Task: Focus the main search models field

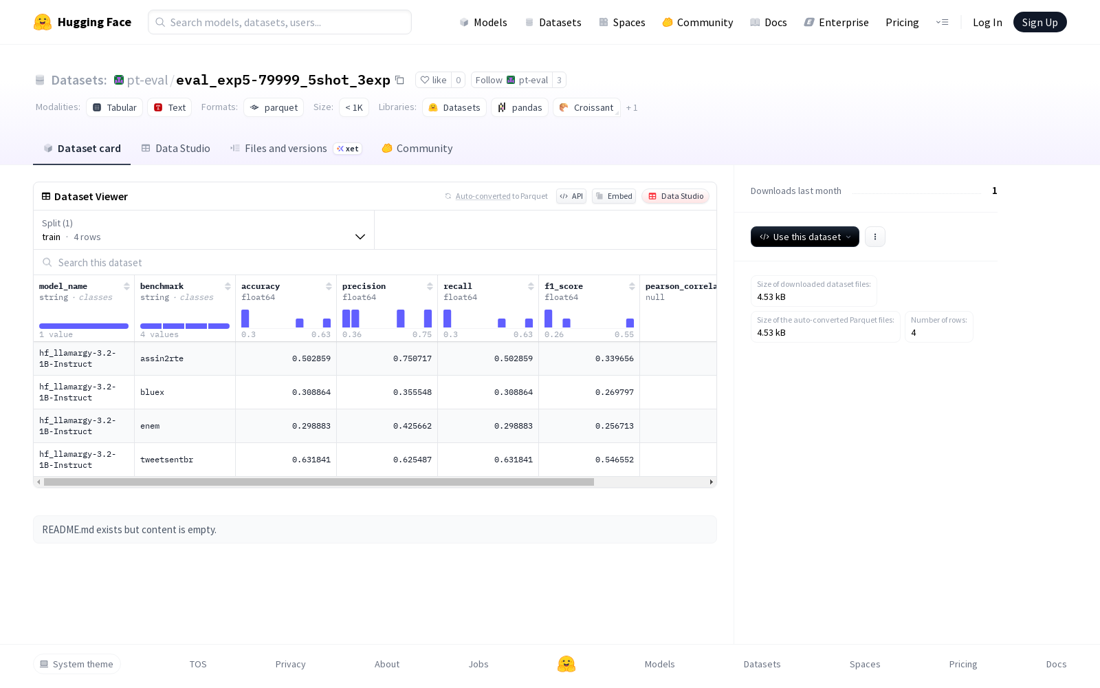Action: pyautogui.click(x=280, y=22)
